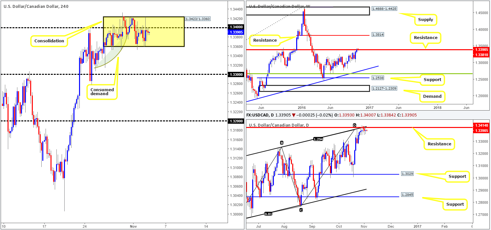491x230 pixels.
Task: Click the 'Support' callout next to 1.2845
Action: pos(455,204)
